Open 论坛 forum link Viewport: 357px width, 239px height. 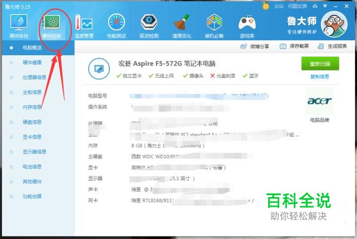click(x=279, y=6)
